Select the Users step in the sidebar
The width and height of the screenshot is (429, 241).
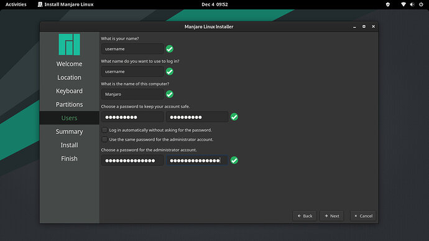pos(69,118)
